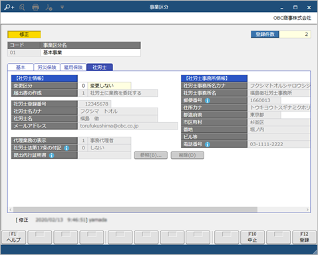Click the F10 中止 function key
The width and height of the screenshot is (318, 255).
(252, 237)
